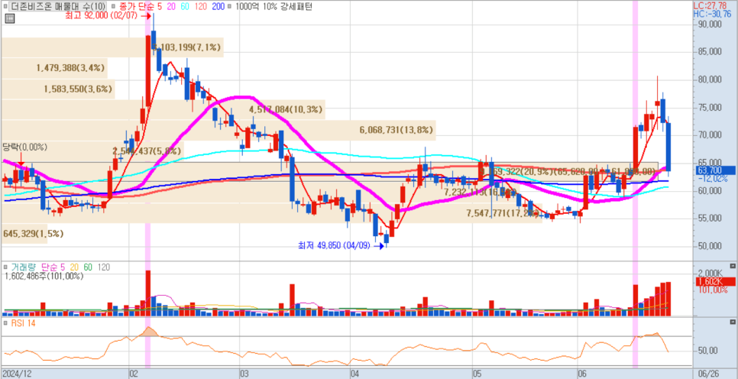Click the small square before 더존비즈온 매물대 label

pyautogui.click(x=5, y=6)
